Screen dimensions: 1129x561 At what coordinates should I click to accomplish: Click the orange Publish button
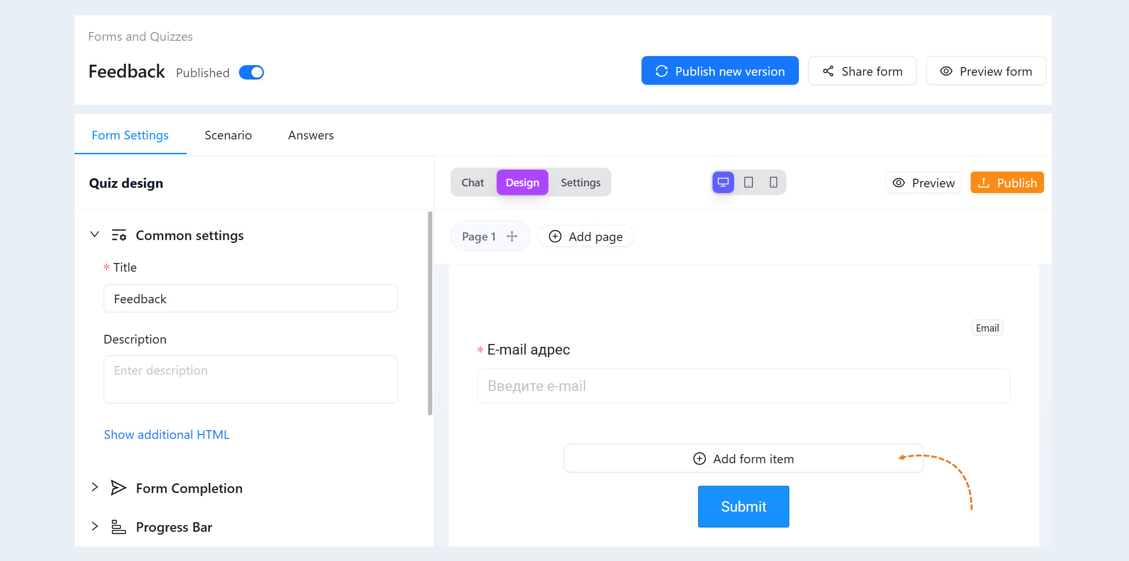click(1007, 183)
